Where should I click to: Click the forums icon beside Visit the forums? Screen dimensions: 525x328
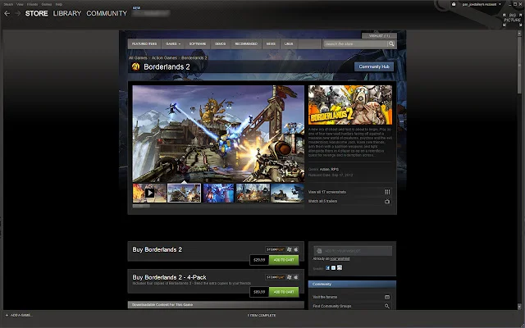[387, 297]
